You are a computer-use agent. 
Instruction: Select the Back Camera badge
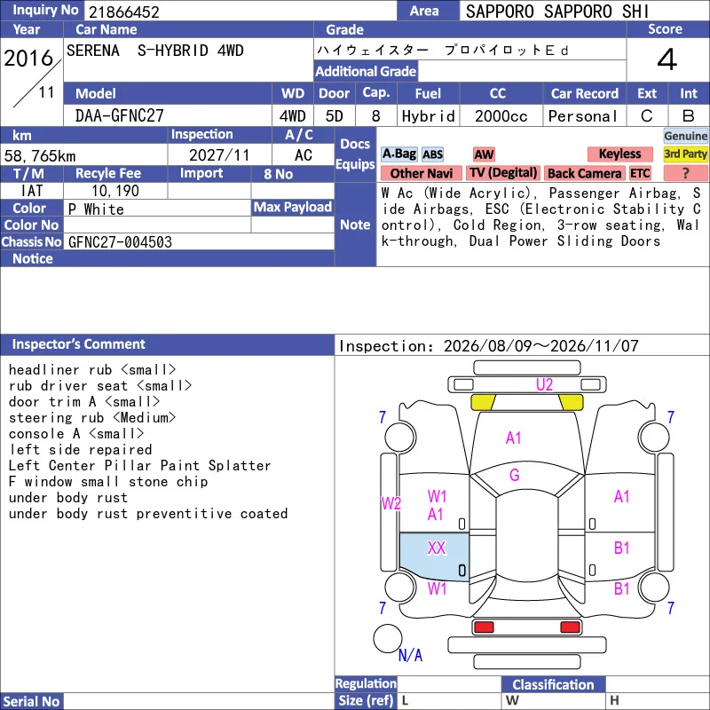tap(584, 173)
